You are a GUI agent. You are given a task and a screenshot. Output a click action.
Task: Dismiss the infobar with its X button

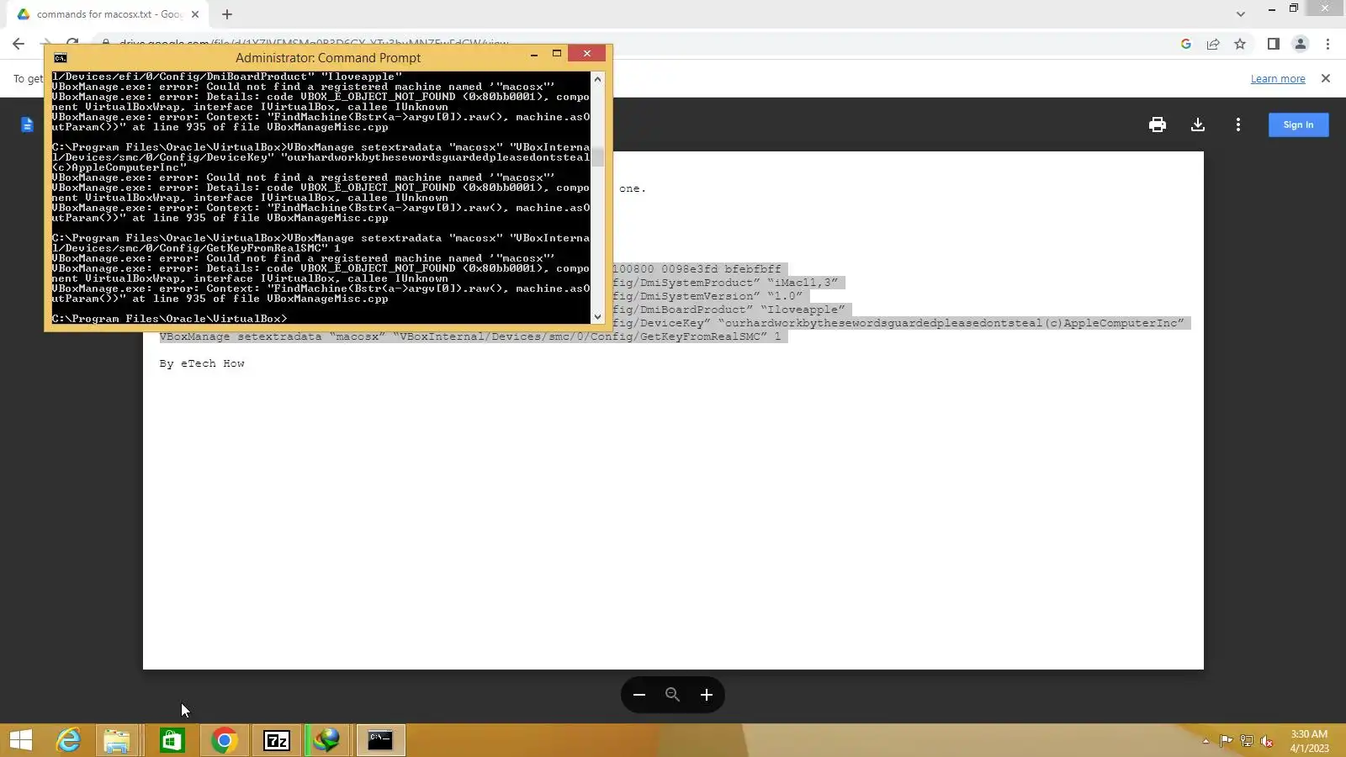coord(1326,78)
